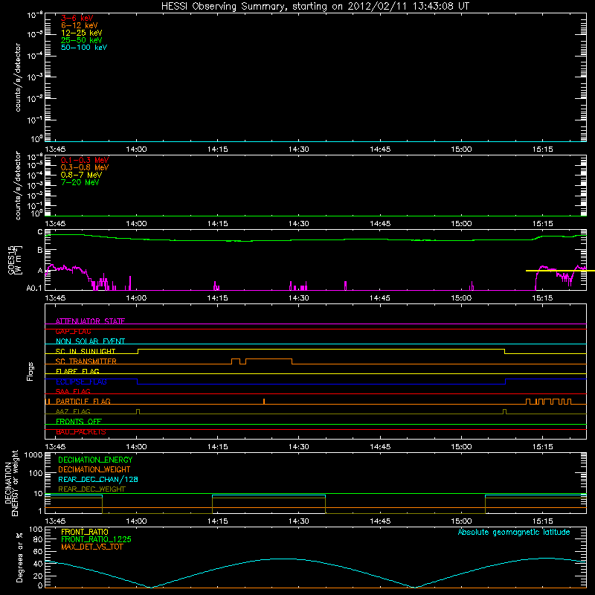The image size is (595, 595).
Task: Click the 0.3-0.8 MeV legend label
Action: 85,167
